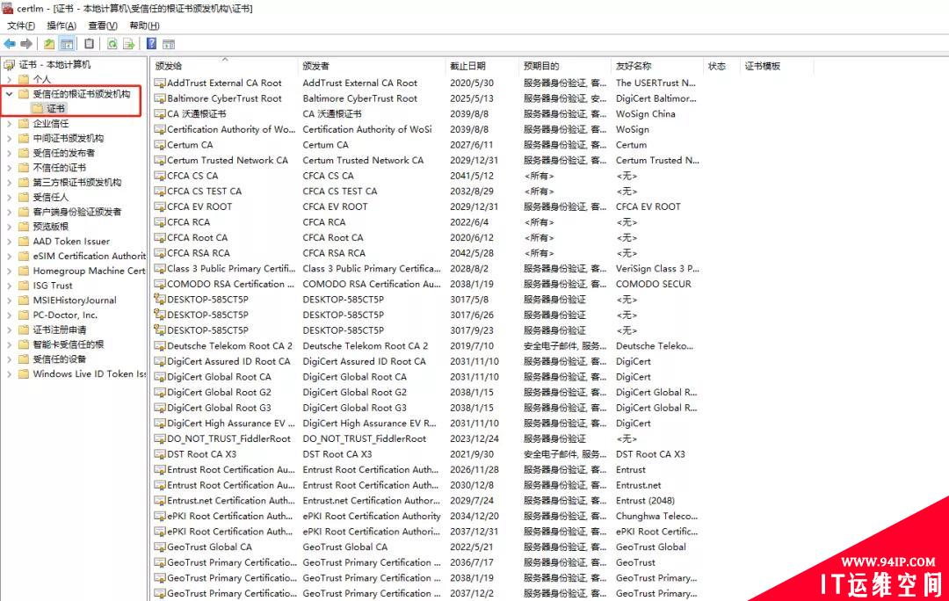
Task: Click the certificate icon of DST Root CA X3
Action: [160, 454]
